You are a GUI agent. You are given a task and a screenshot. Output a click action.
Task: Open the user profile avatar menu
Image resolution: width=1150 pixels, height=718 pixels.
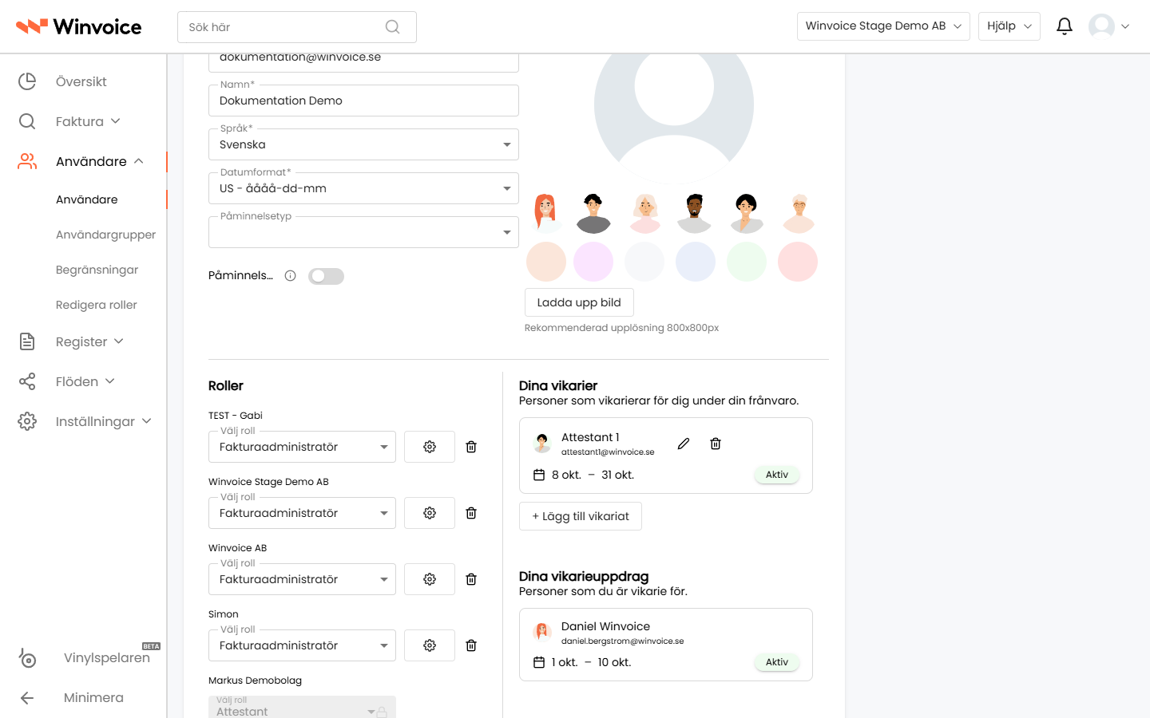(x=1109, y=26)
